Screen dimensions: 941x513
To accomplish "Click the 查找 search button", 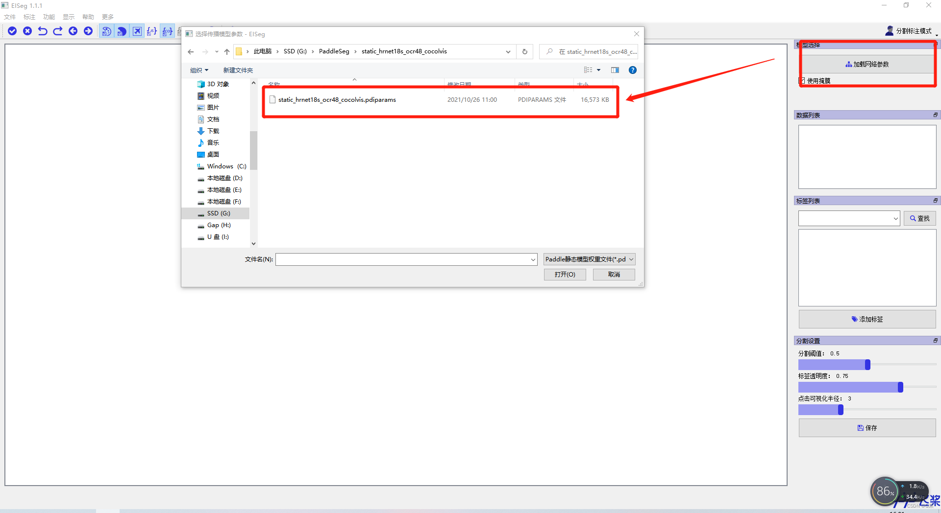I will click(x=920, y=218).
